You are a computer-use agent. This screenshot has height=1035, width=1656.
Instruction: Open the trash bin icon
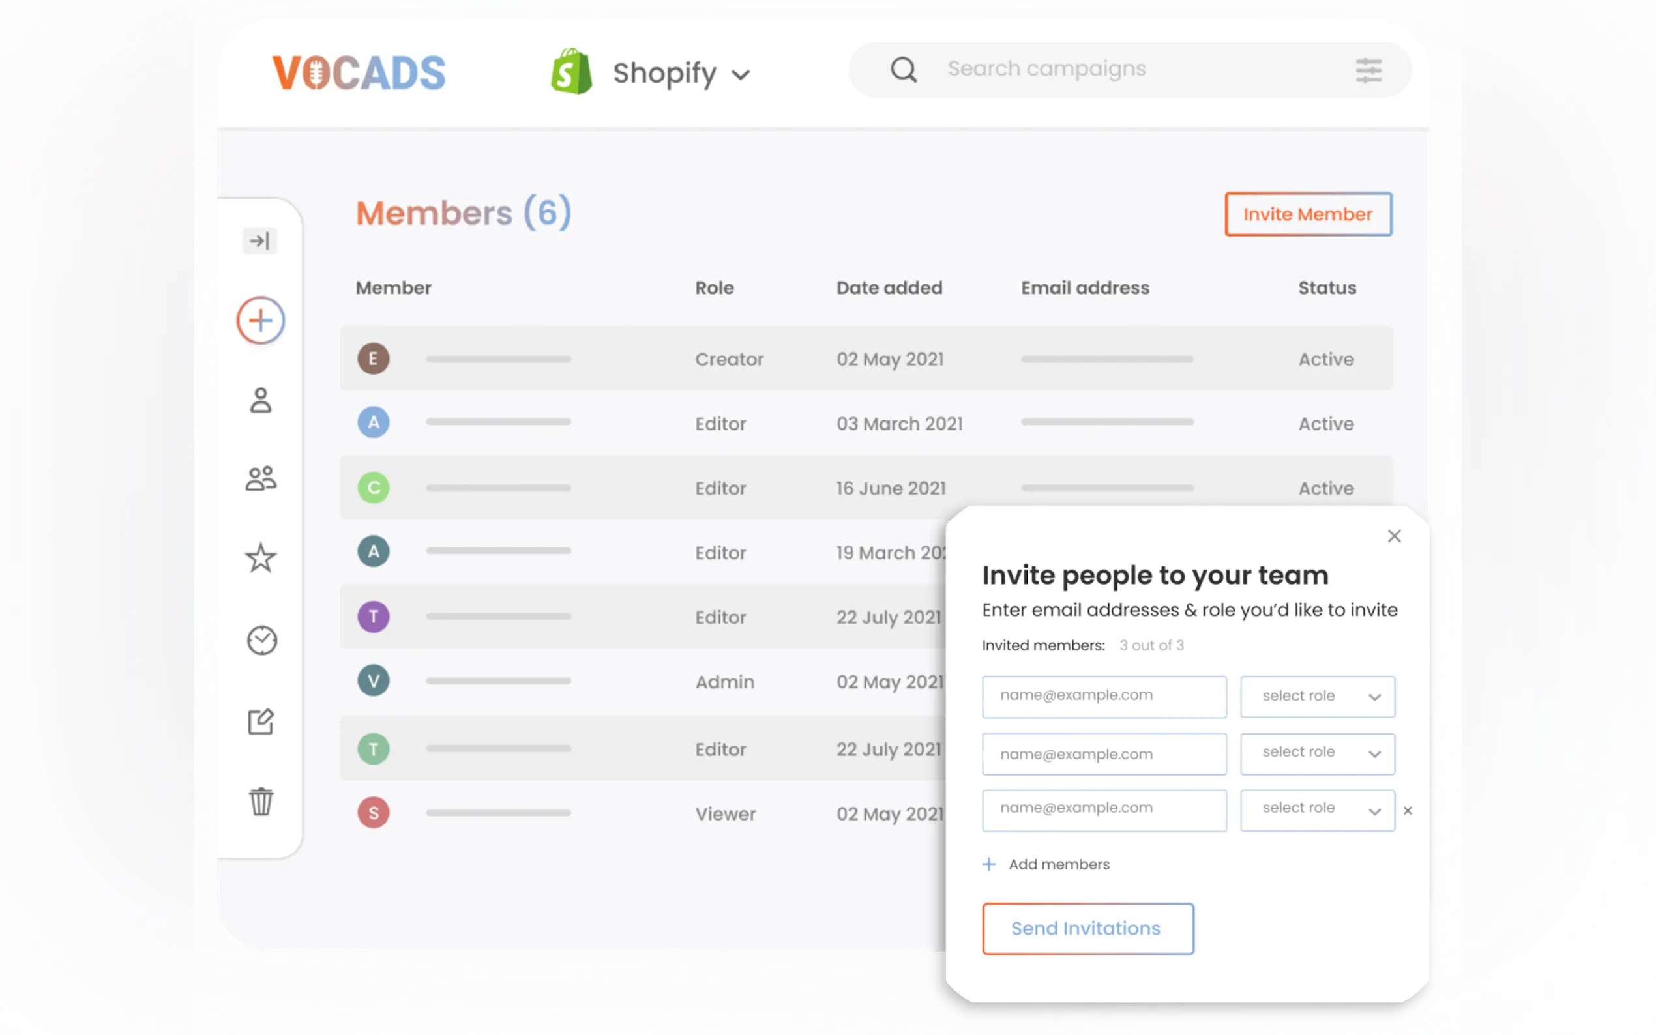[260, 801]
